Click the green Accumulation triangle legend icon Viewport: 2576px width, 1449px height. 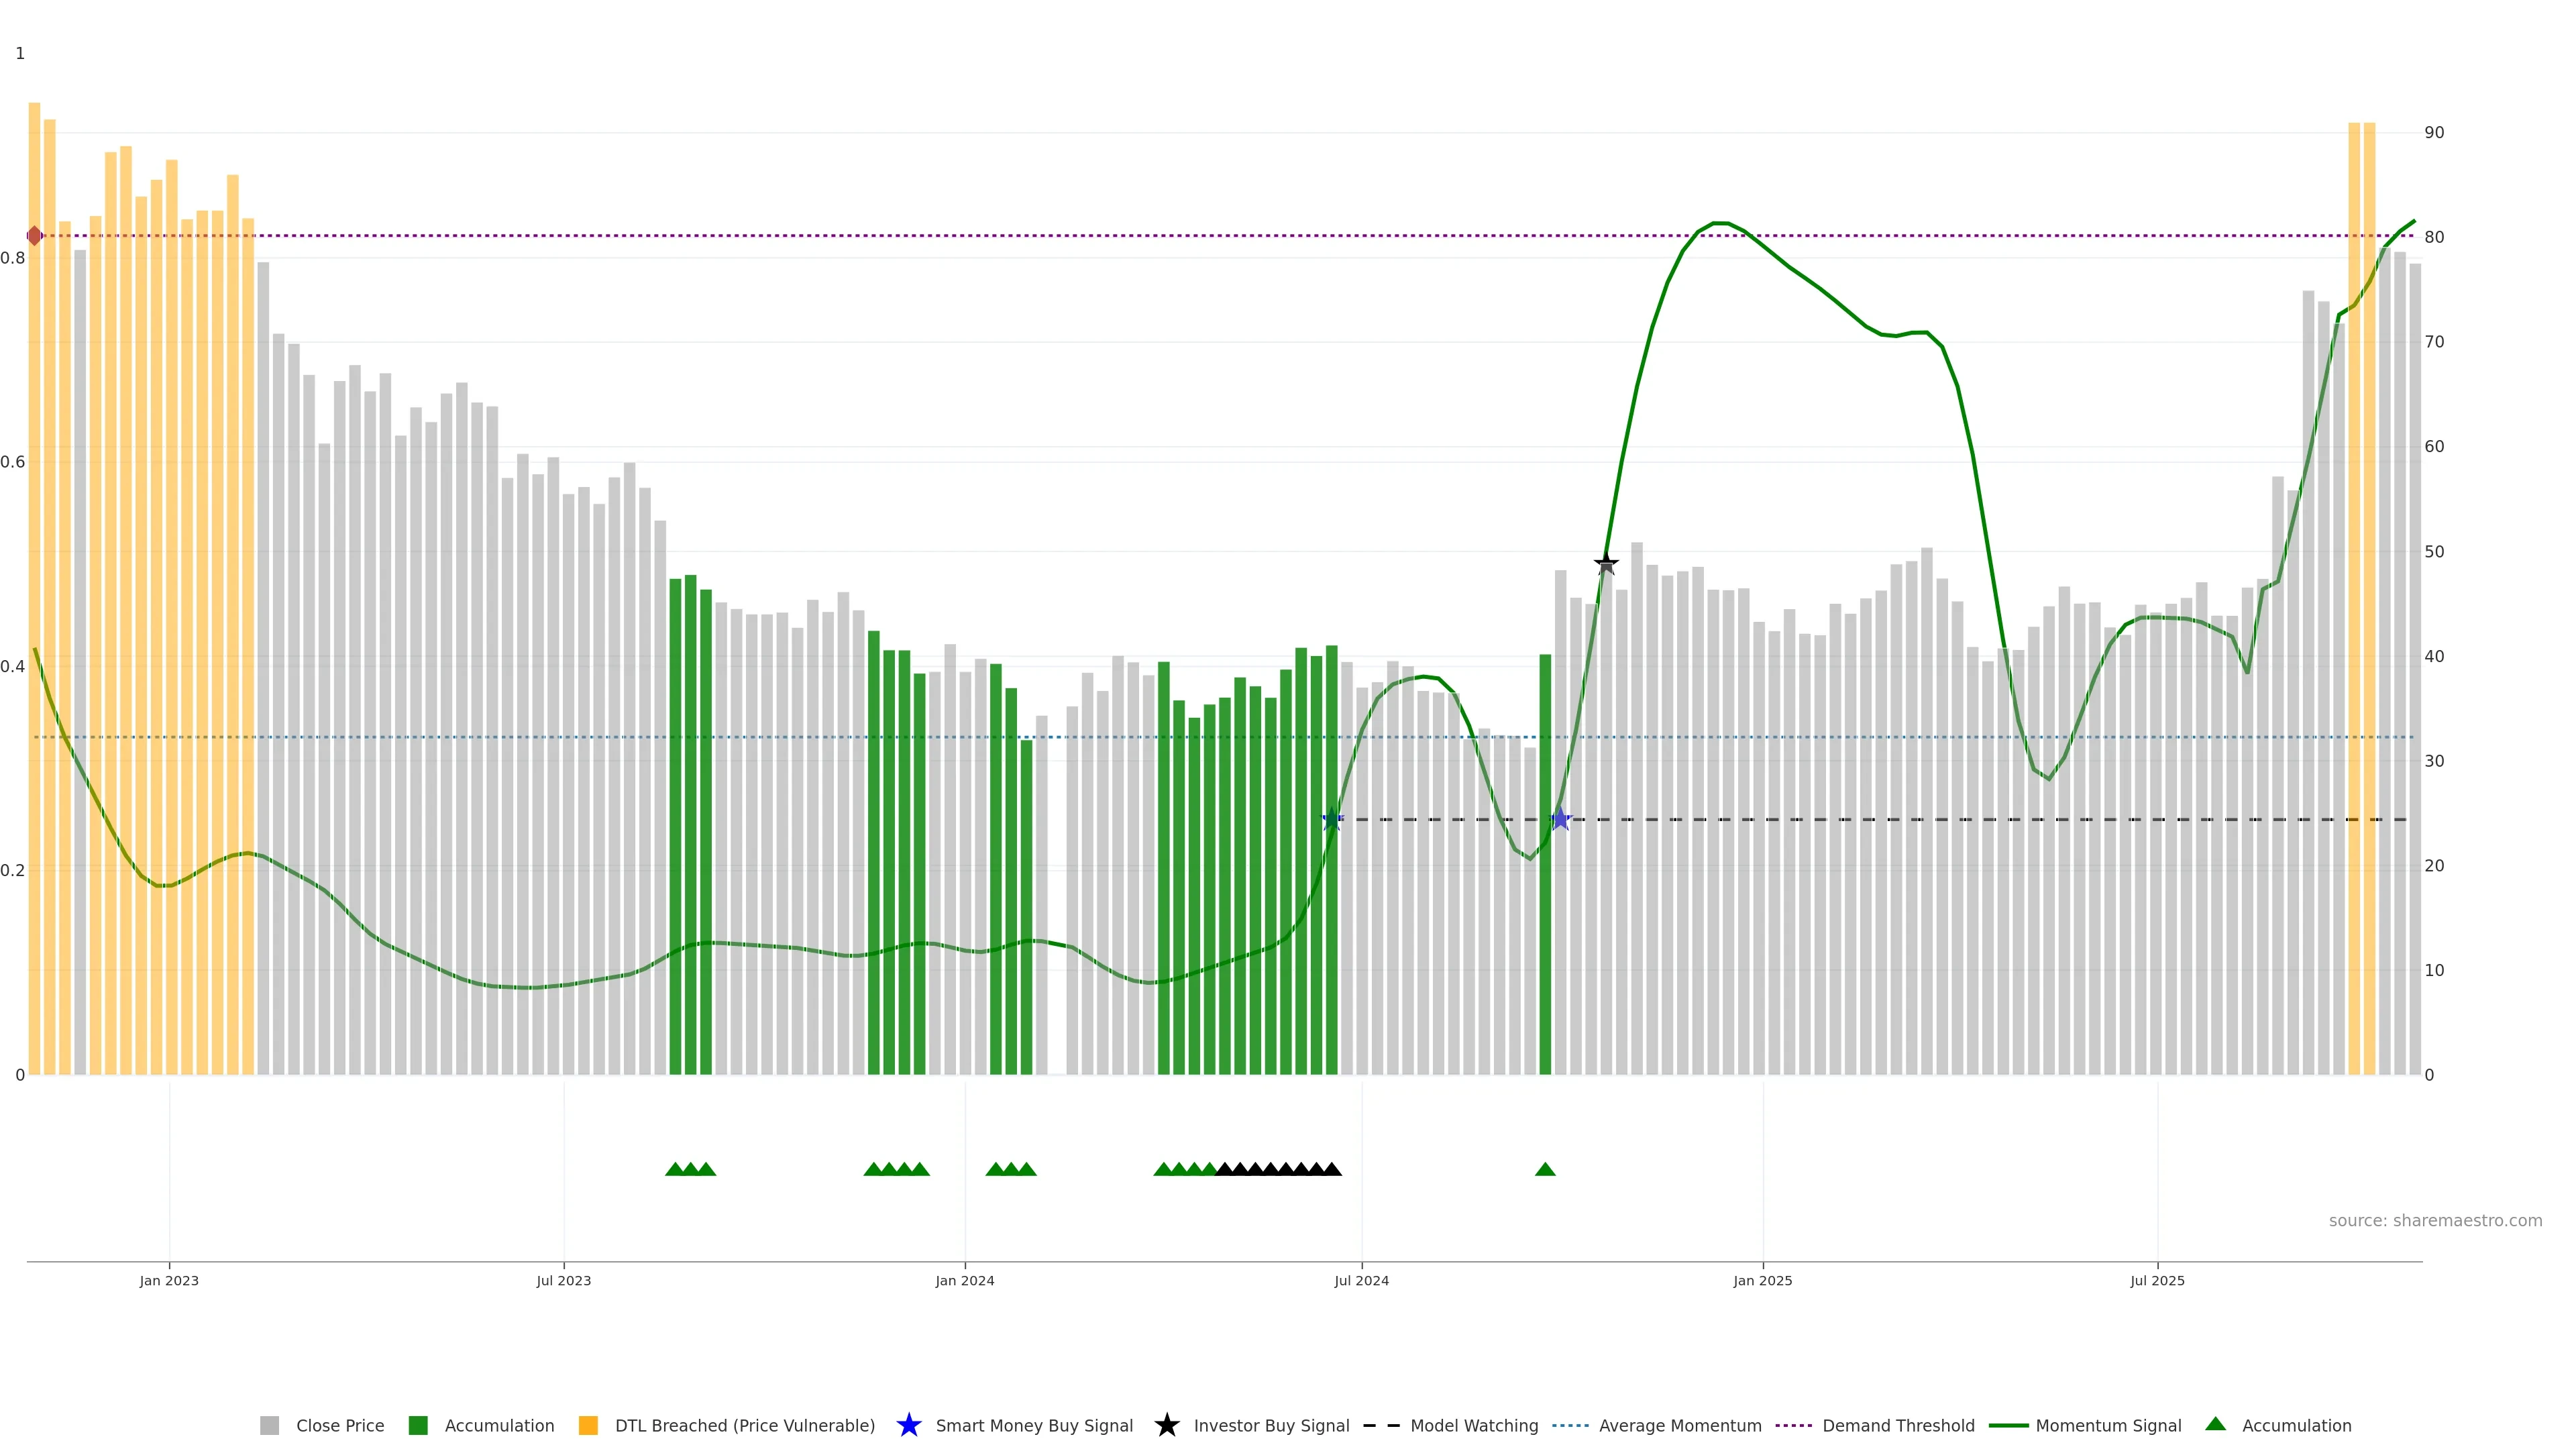(x=2215, y=1424)
